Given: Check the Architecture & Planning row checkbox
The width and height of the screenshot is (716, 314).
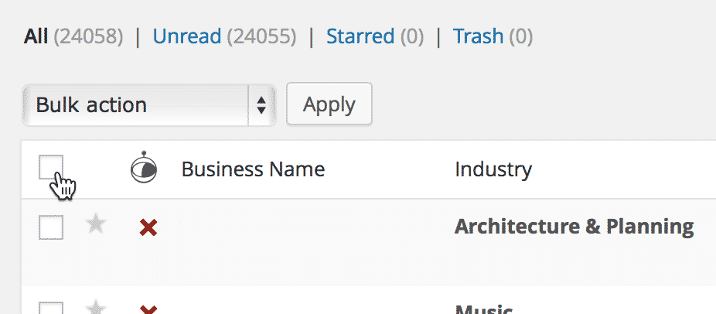Looking at the screenshot, I should 51,227.
